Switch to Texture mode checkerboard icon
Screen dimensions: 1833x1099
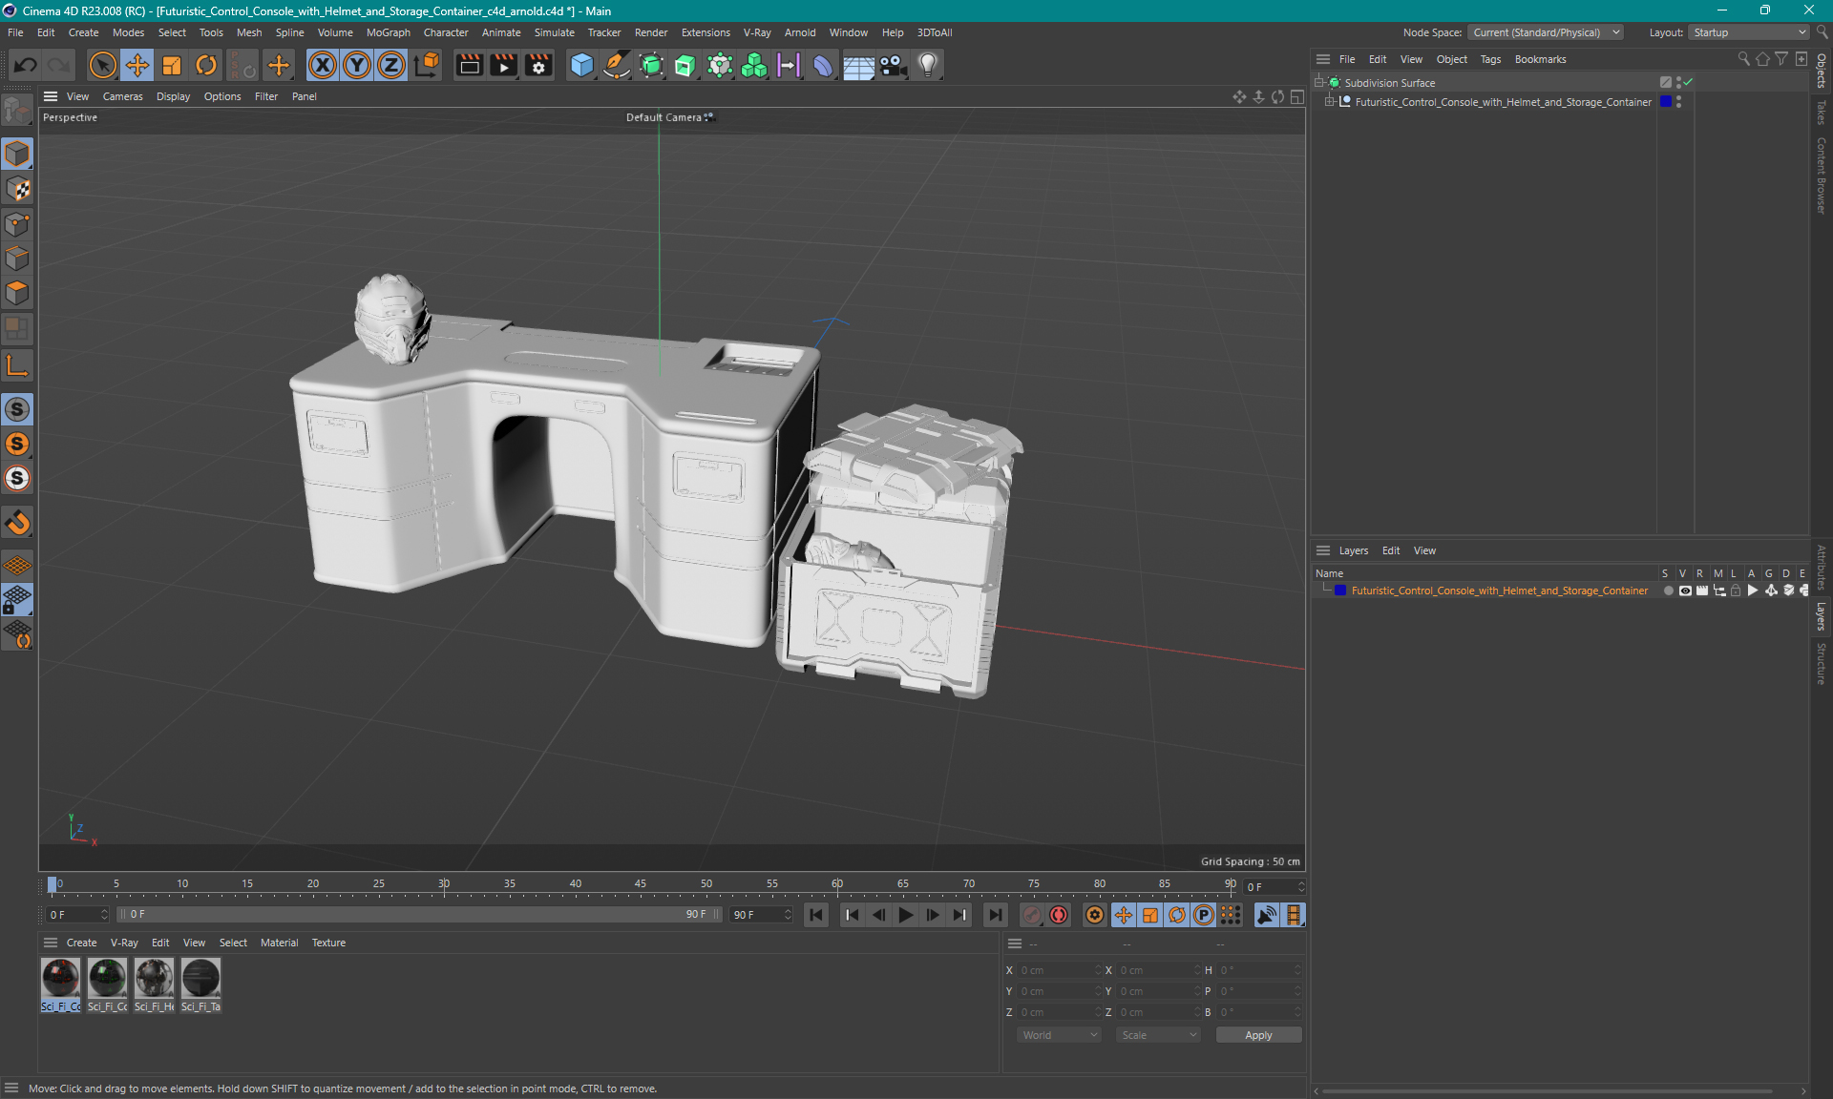tap(17, 189)
